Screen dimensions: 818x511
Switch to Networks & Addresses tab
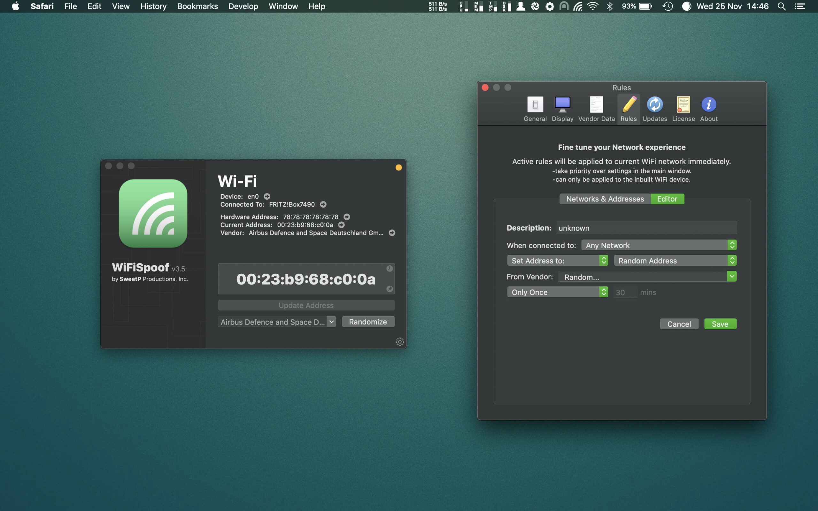click(605, 198)
